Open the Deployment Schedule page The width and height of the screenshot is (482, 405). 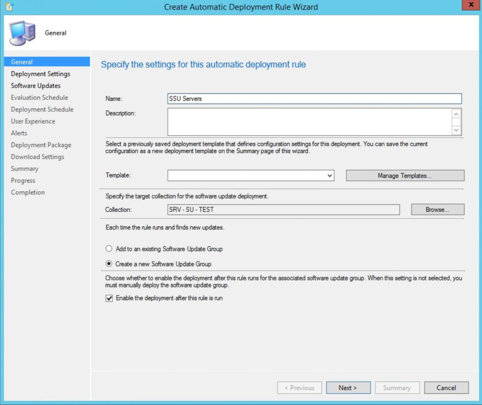click(x=42, y=109)
